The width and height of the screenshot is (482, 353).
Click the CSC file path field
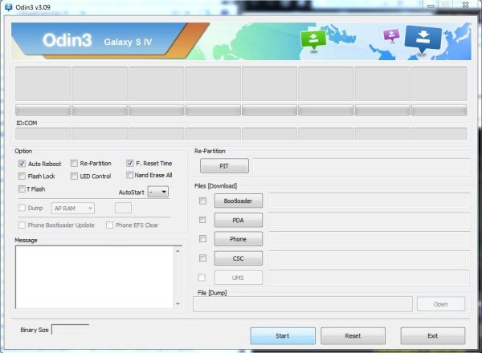(370, 258)
